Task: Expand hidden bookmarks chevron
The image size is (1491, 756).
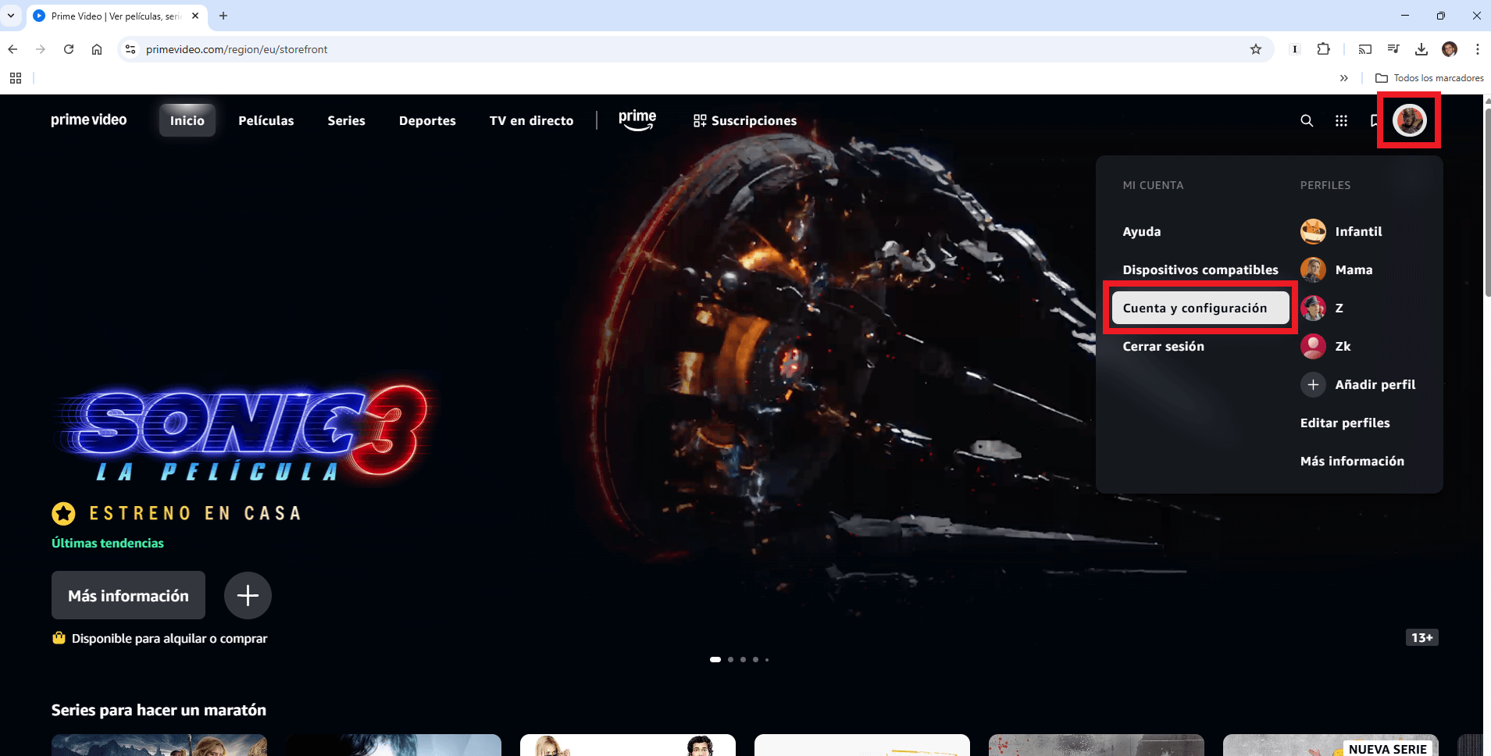Action: [1344, 78]
